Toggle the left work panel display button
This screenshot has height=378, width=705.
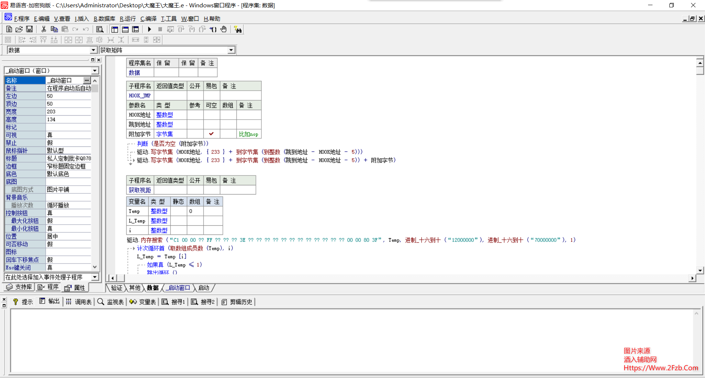115,29
